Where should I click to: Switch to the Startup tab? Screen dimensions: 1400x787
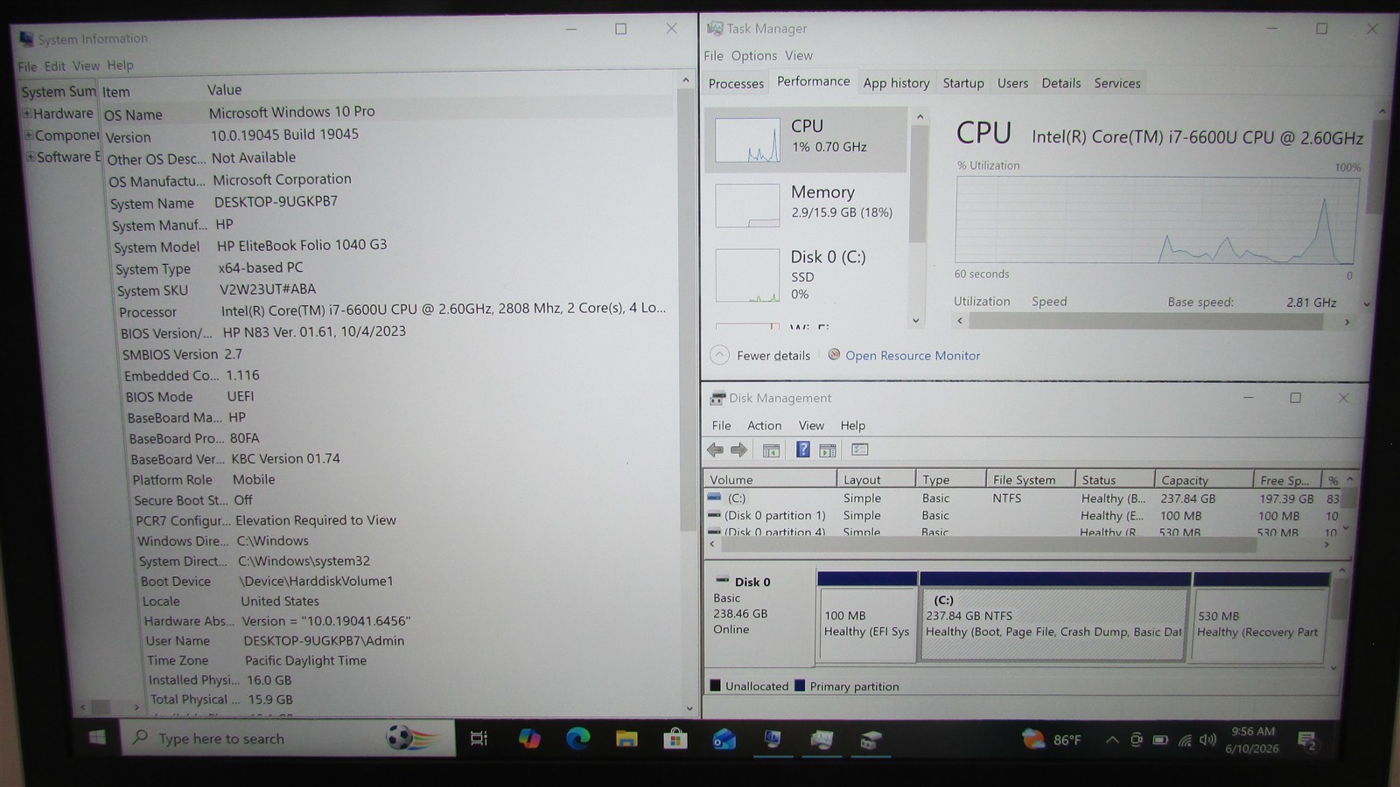coord(962,83)
